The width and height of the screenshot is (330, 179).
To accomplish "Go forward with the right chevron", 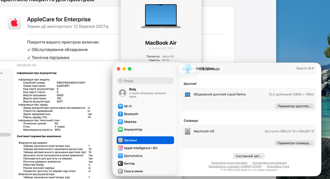I will pos(191,69).
